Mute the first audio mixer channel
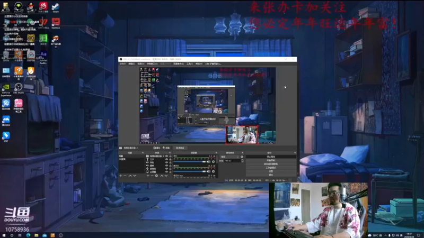424x238 pixels. coord(208,162)
